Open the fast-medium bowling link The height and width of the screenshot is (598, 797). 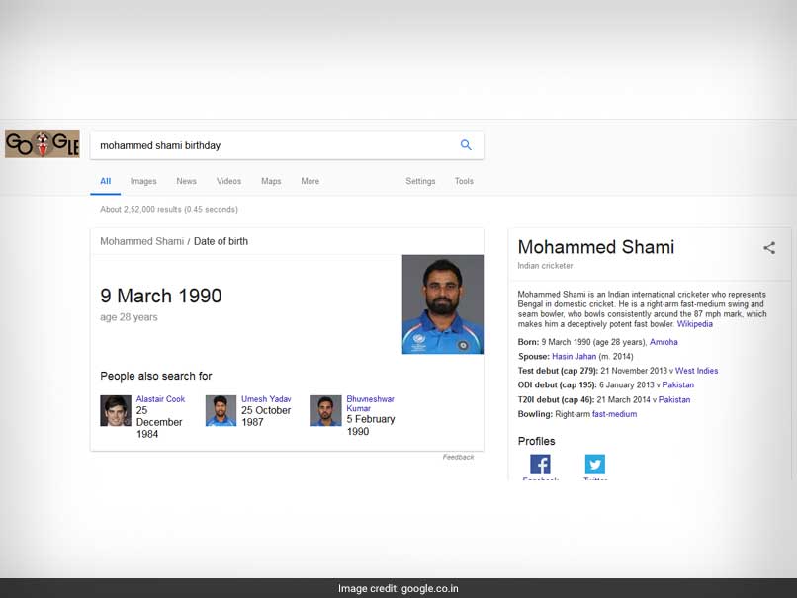(x=614, y=414)
